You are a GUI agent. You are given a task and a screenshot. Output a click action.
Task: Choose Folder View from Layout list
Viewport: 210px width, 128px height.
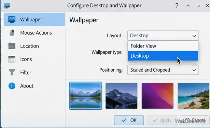click(163, 46)
